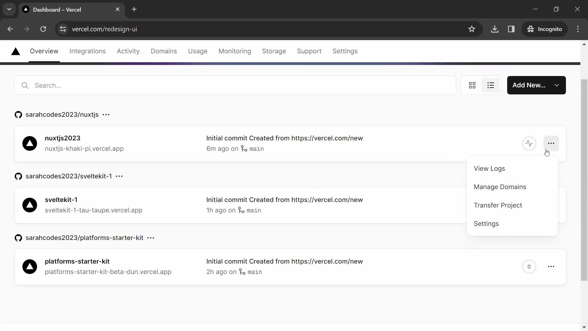Toggle the browser side panel
This screenshot has width=588, height=331.
[511, 29]
